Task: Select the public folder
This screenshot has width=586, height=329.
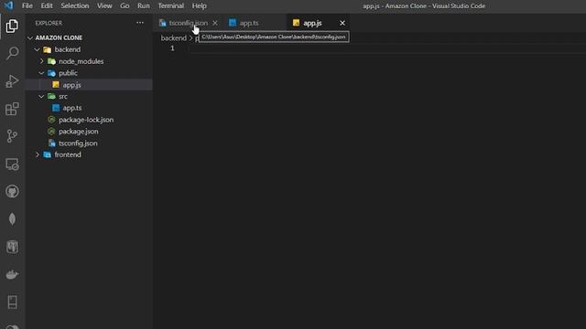Action: pyautogui.click(x=68, y=73)
